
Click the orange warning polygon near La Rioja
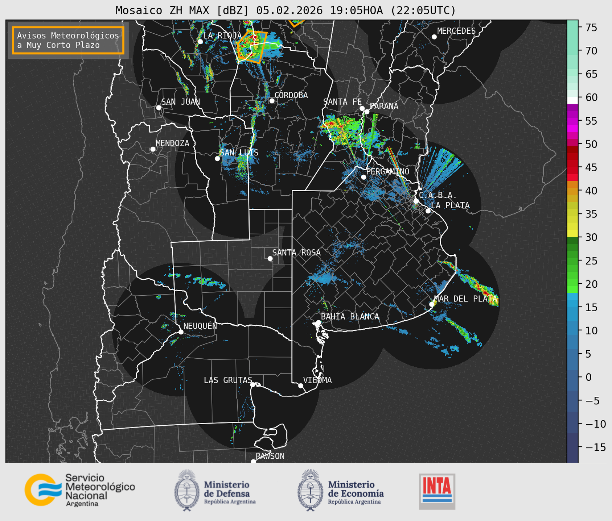(252, 47)
